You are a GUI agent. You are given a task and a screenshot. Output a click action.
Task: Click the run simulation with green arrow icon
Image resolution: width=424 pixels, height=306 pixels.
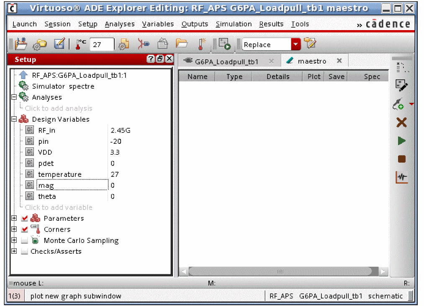(224, 44)
